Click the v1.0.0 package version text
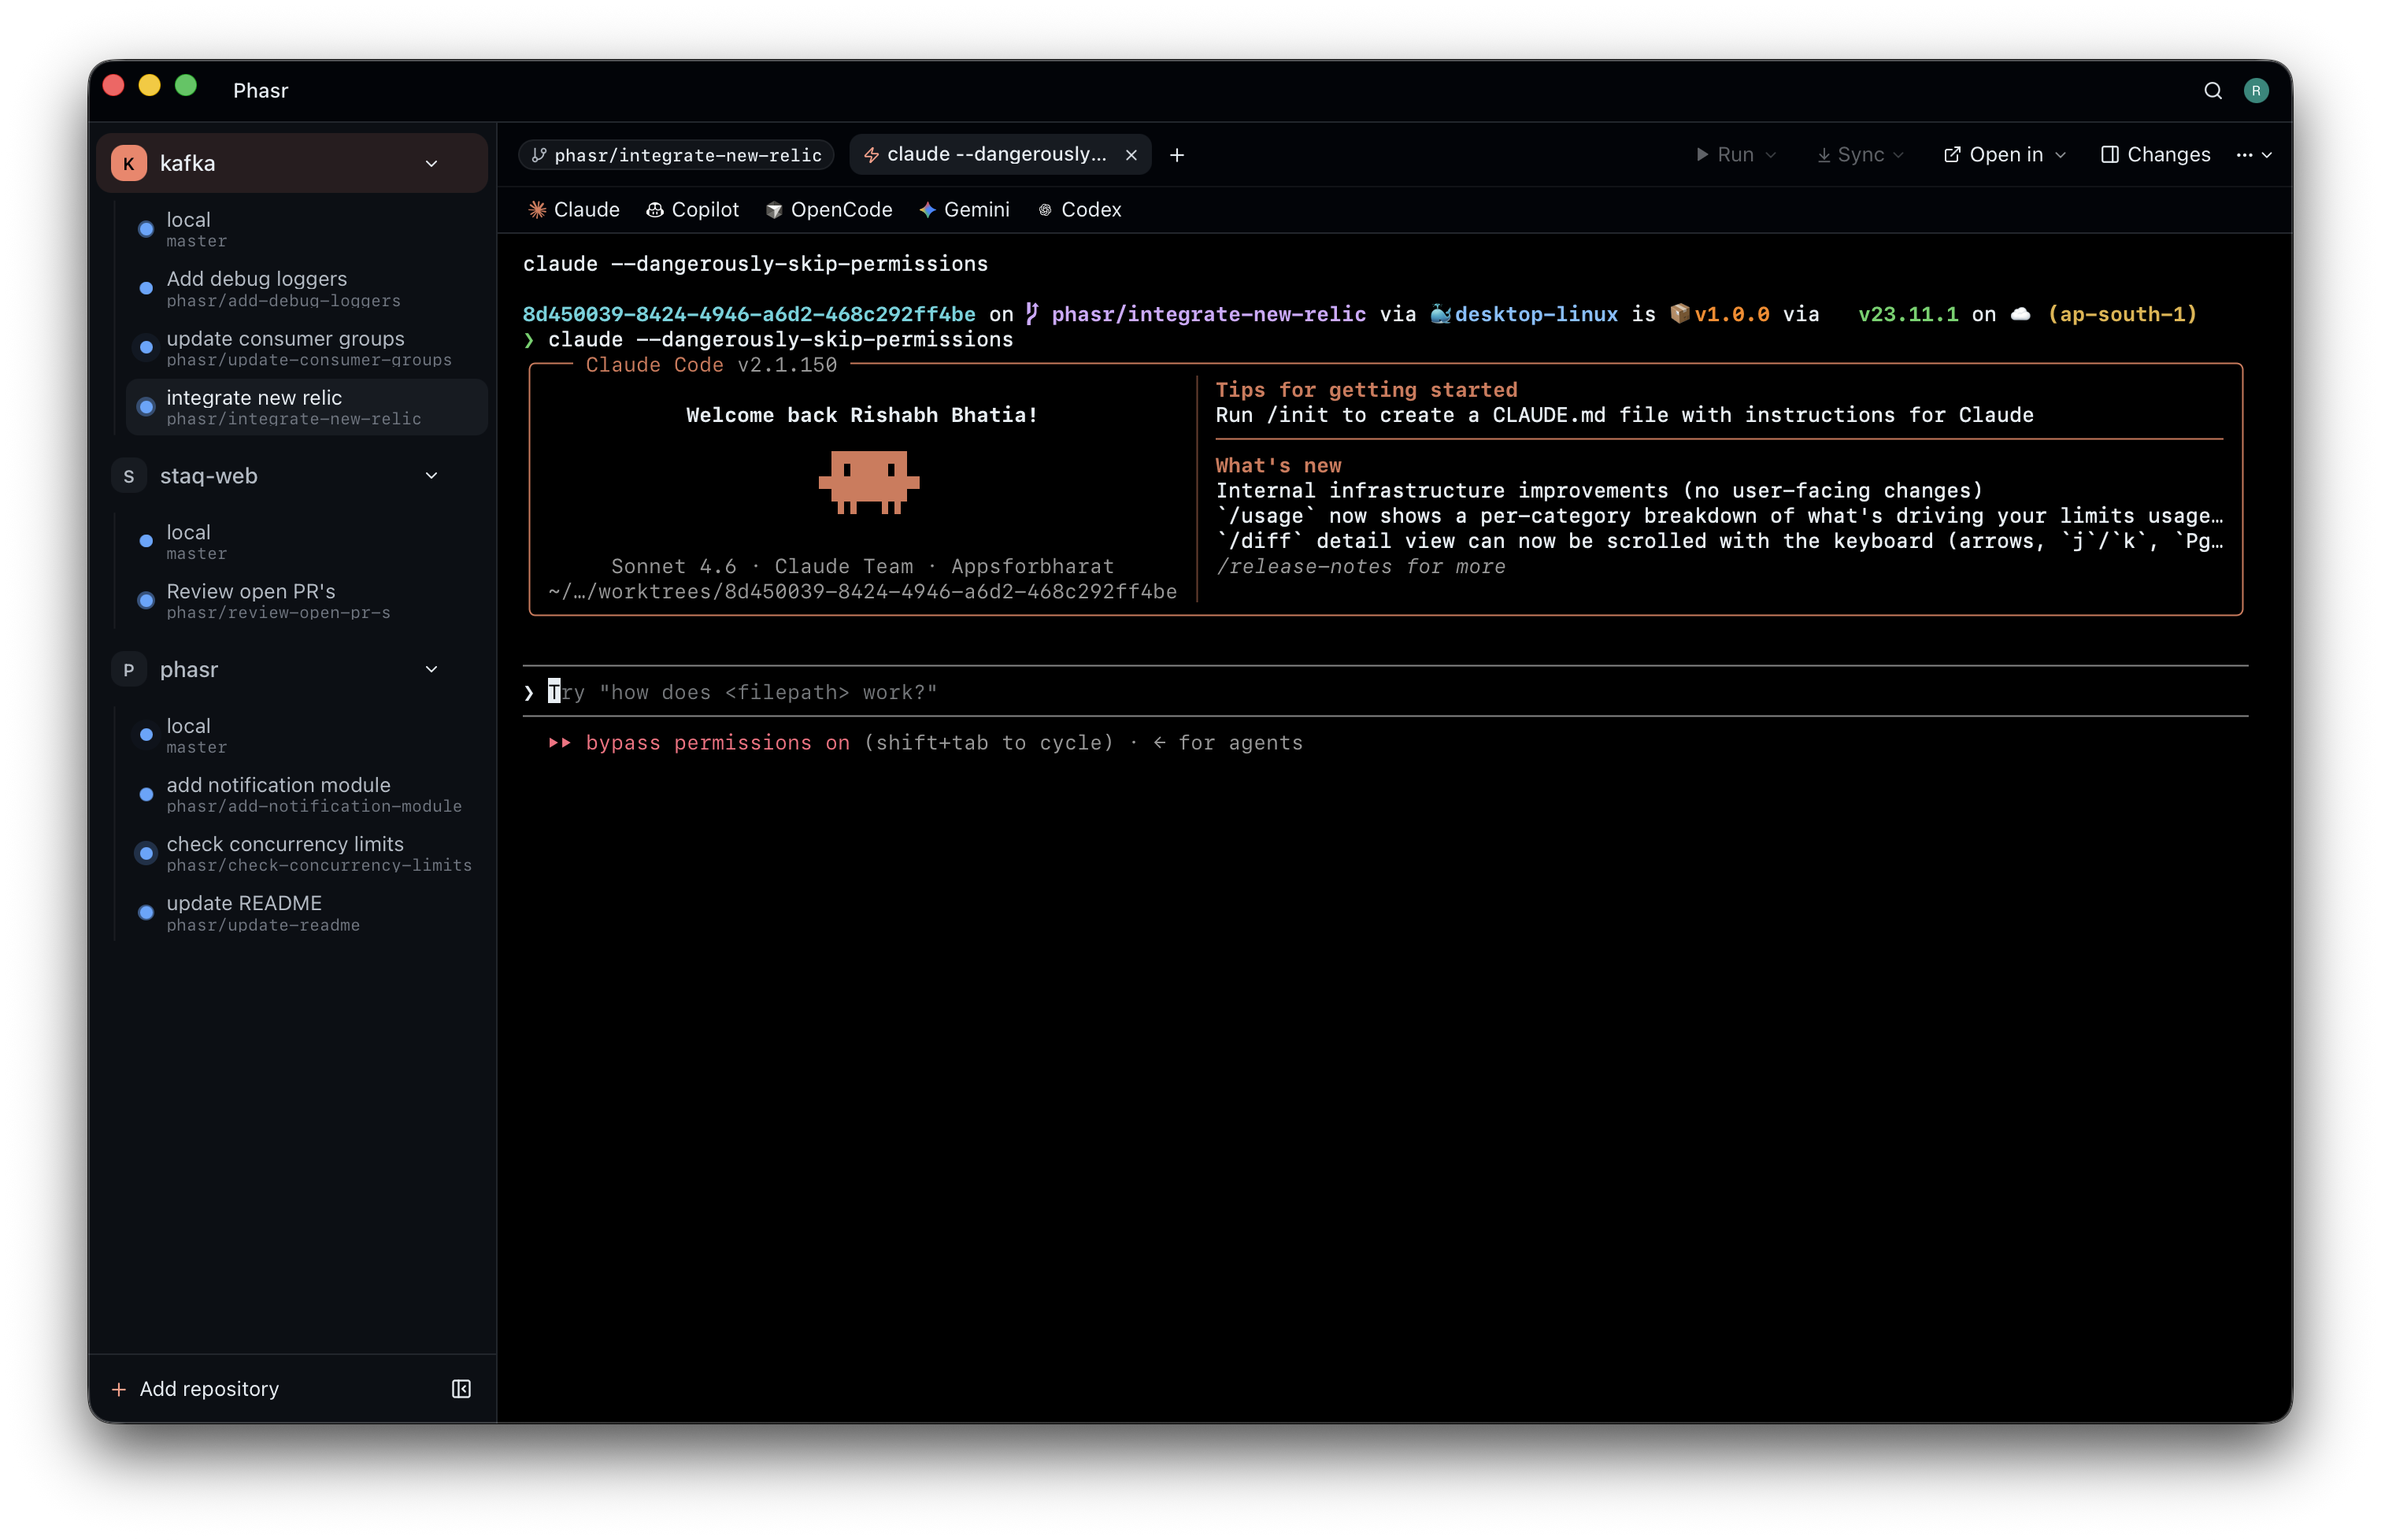Viewport: 2381px width, 1540px height. tap(1732, 314)
